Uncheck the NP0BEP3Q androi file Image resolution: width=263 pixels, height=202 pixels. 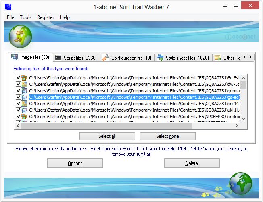[18, 117]
